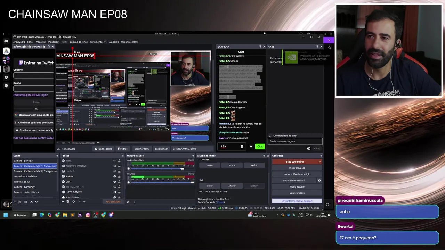445x250 pixels.
Task: Open emoji picker in Kick chat input
Action: click(x=242, y=147)
